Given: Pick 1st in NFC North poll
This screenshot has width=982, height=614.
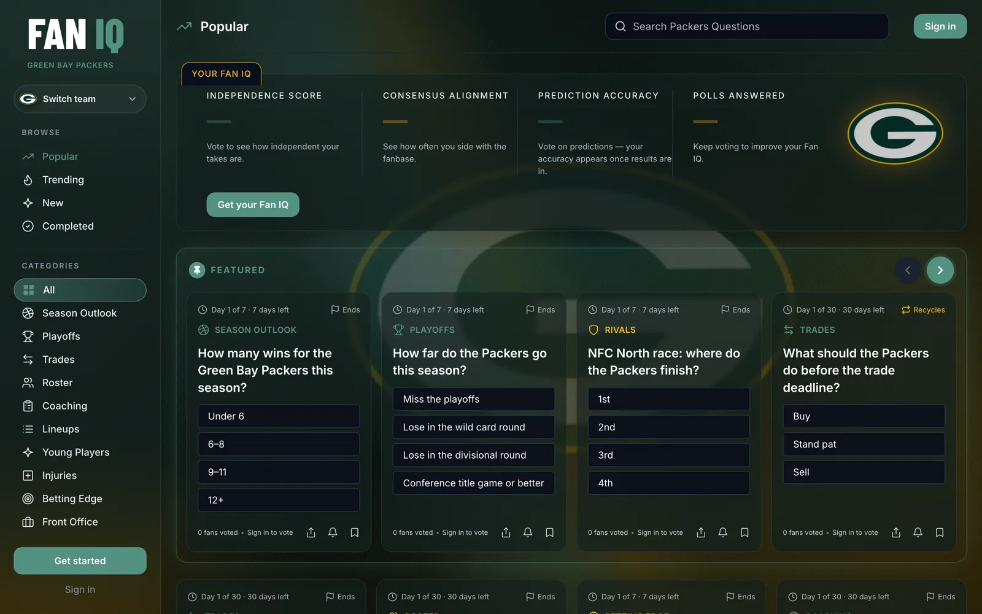Looking at the screenshot, I should click(669, 399).
